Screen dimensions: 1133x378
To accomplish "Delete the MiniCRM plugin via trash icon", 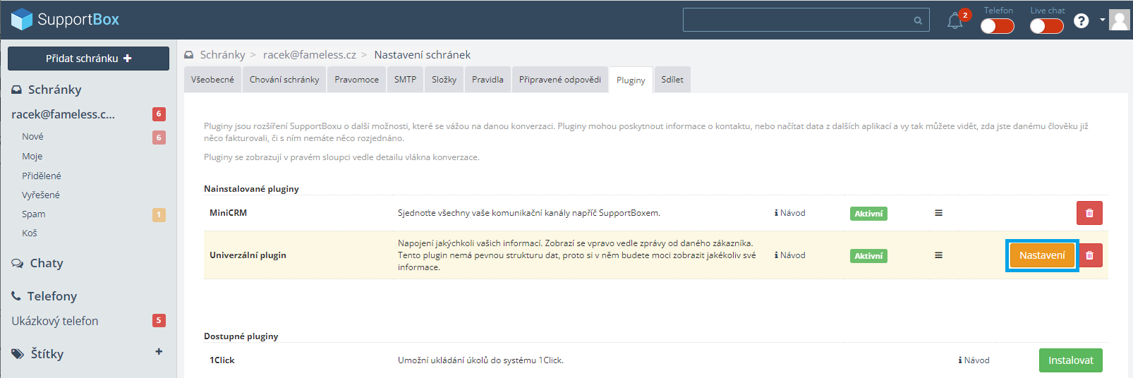I will point(1089,213).
